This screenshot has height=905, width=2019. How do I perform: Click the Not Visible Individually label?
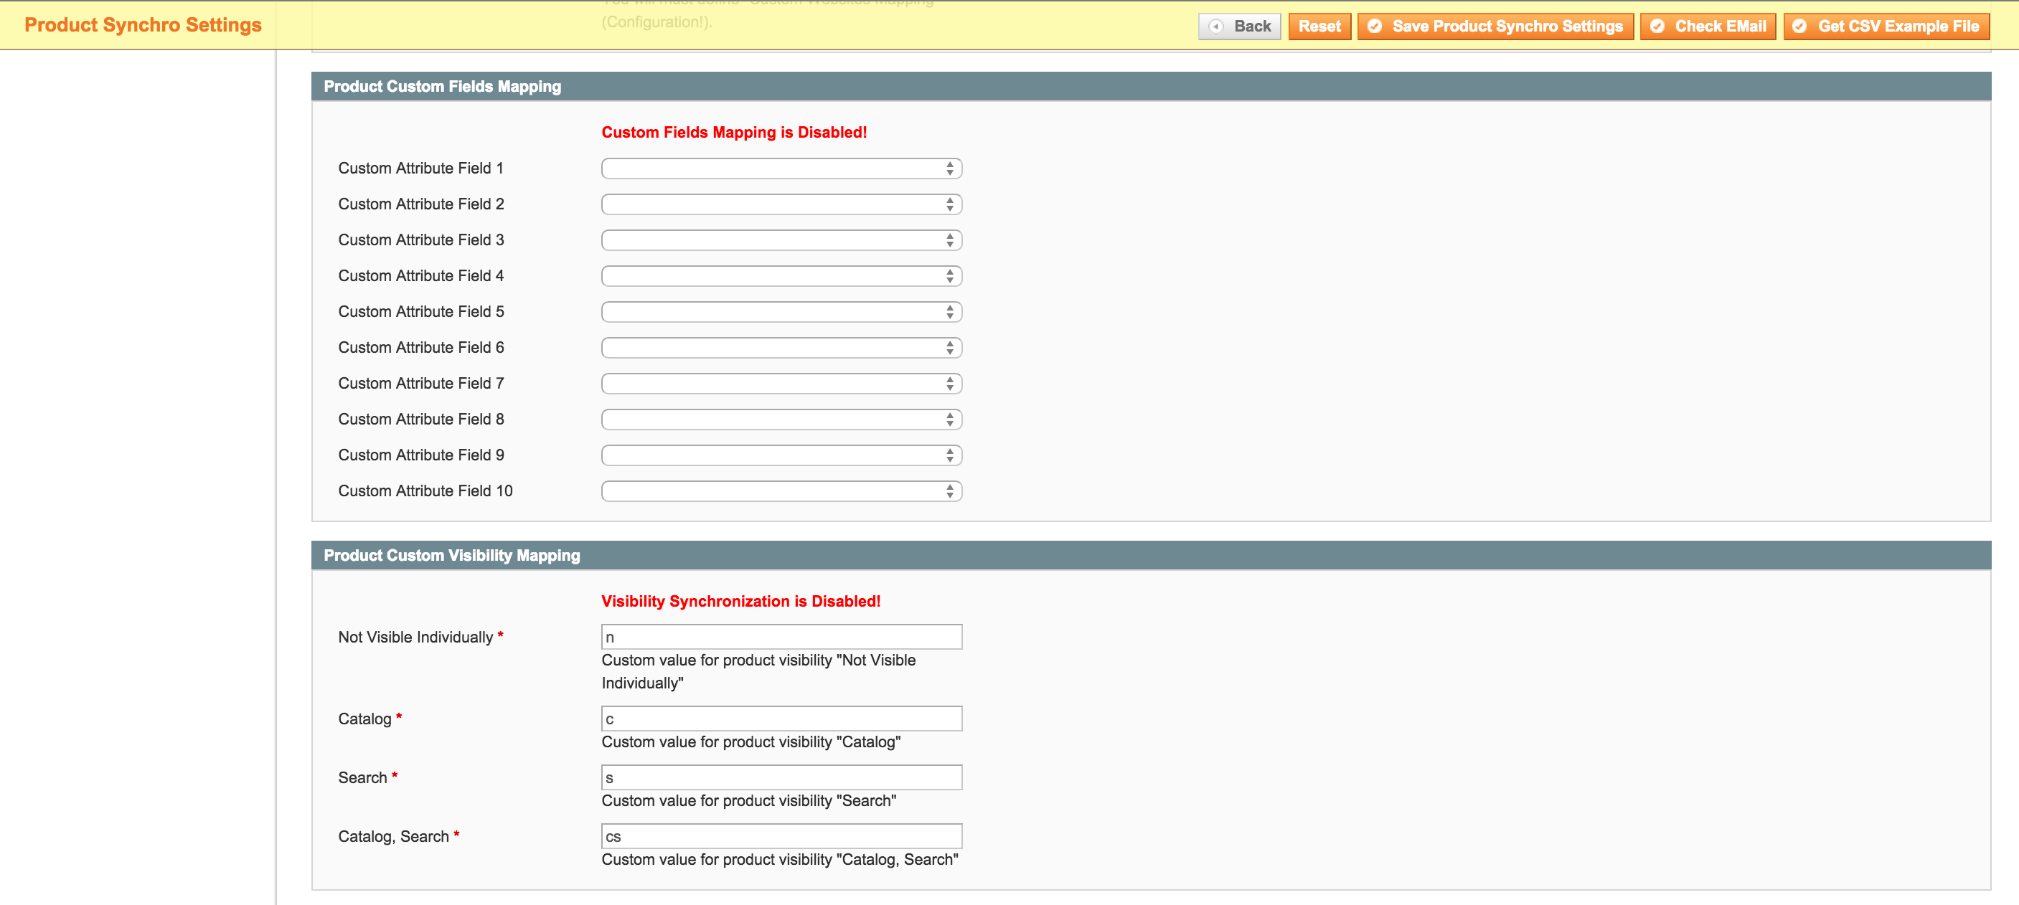point(420,637)
